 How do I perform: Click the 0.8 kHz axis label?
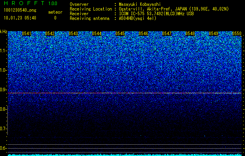click(3, 109)
